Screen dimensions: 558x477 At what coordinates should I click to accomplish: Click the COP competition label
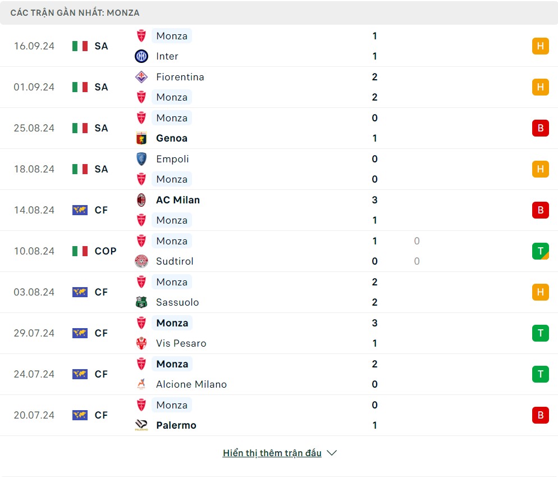click(x=106, y=251)
